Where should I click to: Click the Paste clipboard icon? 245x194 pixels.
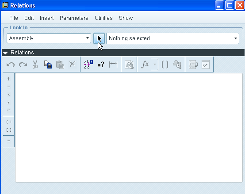(x=60, y=65)
